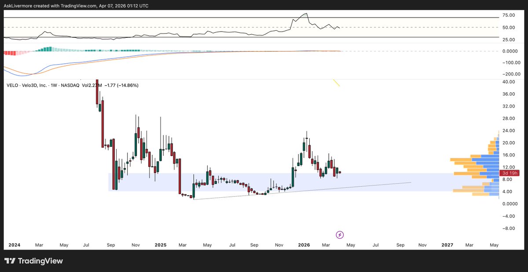
Task: Select the dotted ascending trendline
Action: 303,191
